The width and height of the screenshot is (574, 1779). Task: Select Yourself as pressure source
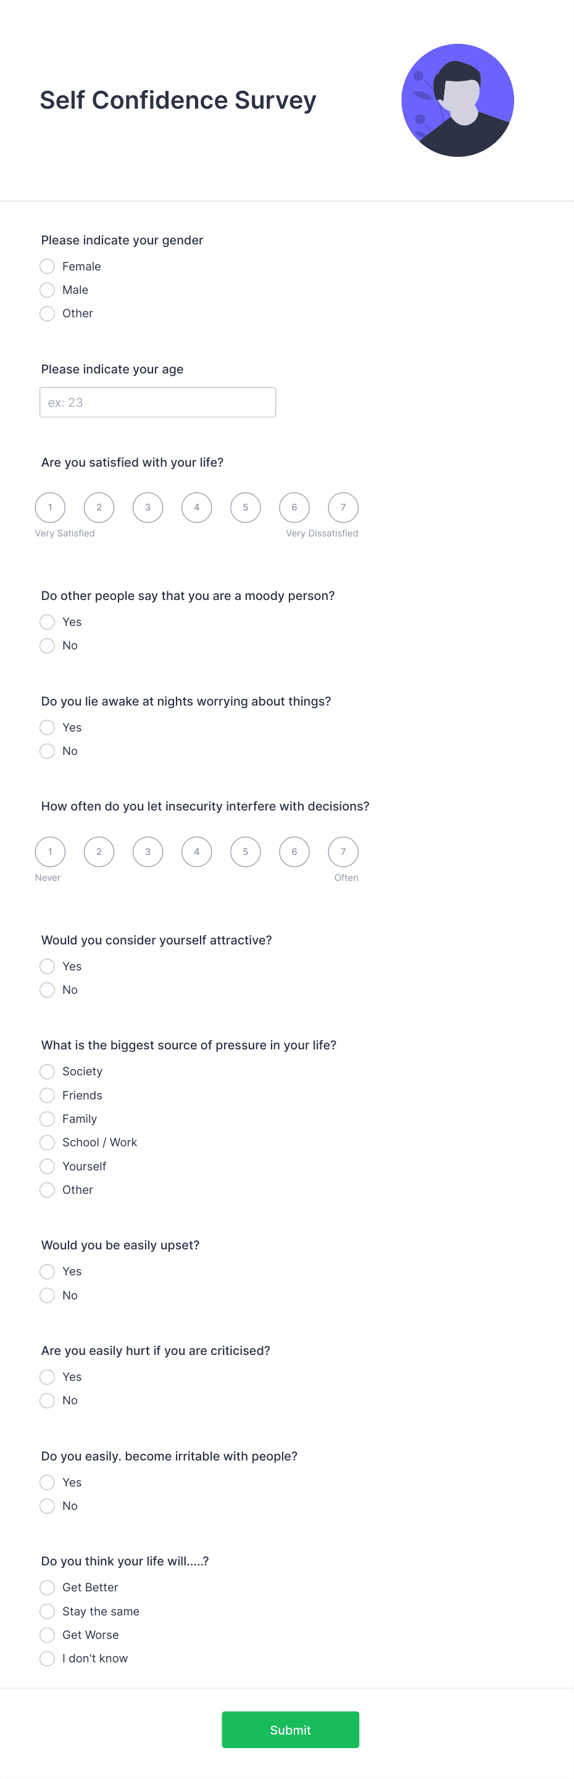(x=47, y=1166)
